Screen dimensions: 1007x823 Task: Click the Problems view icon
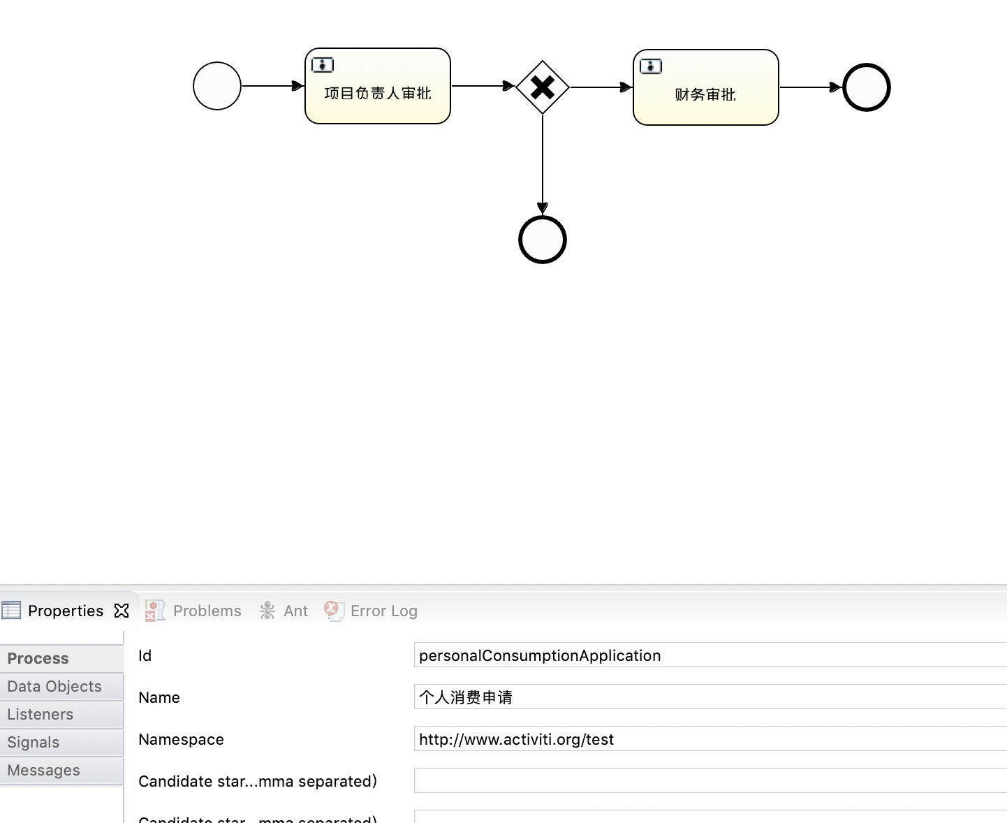pos(154,610)
